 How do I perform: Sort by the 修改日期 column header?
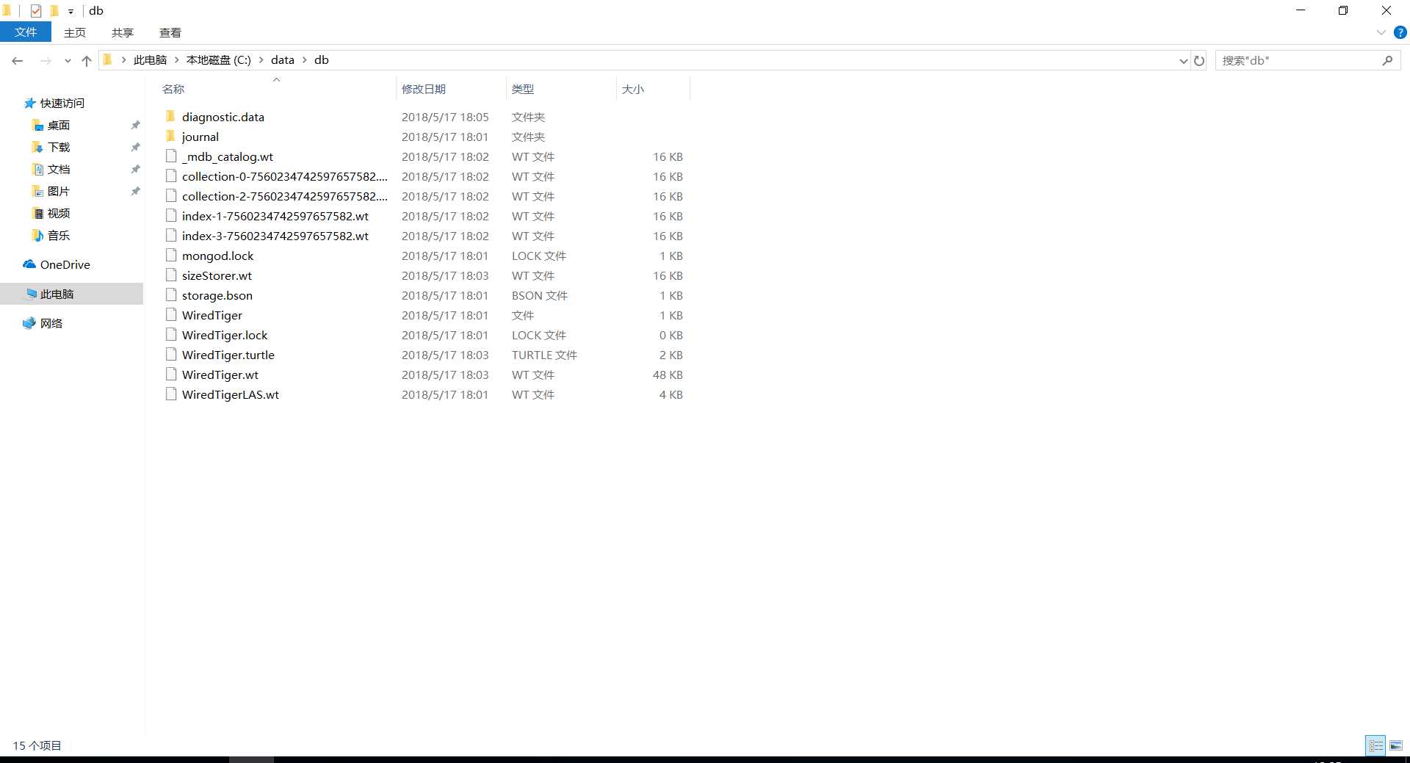[x=424, y=89]
